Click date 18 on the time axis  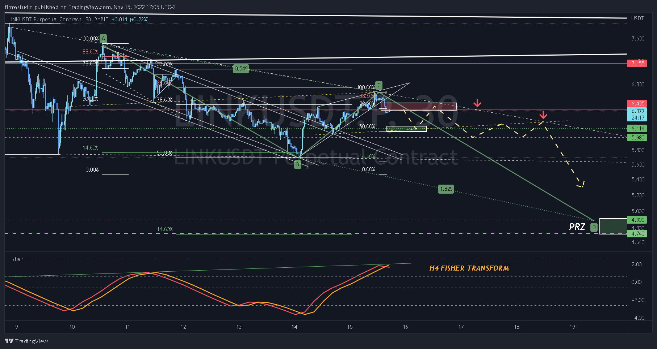point(516,327)
